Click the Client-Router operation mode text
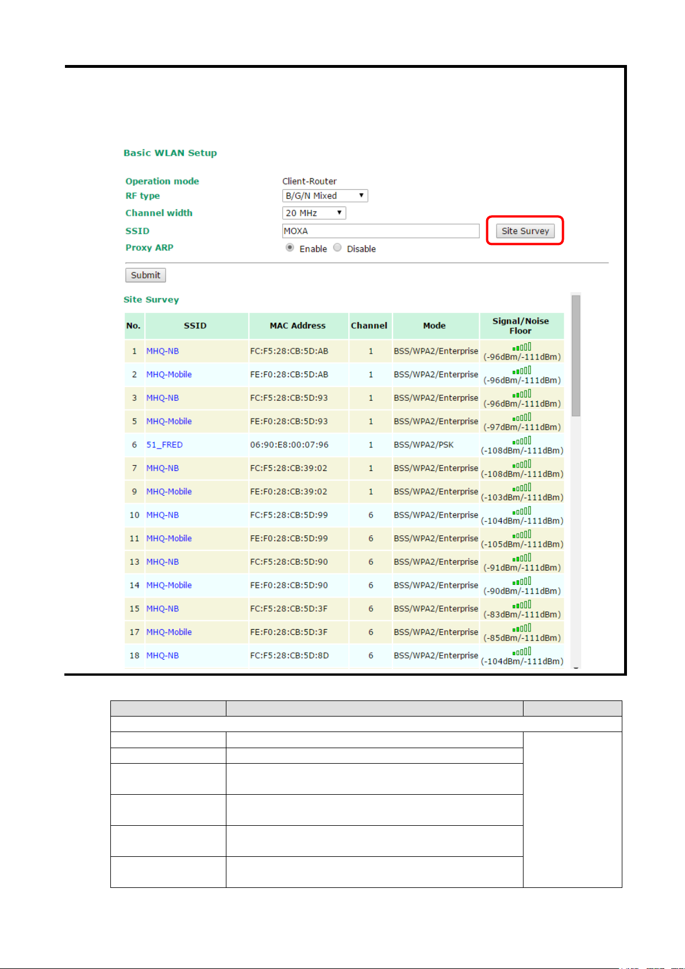 click(309, 181)
